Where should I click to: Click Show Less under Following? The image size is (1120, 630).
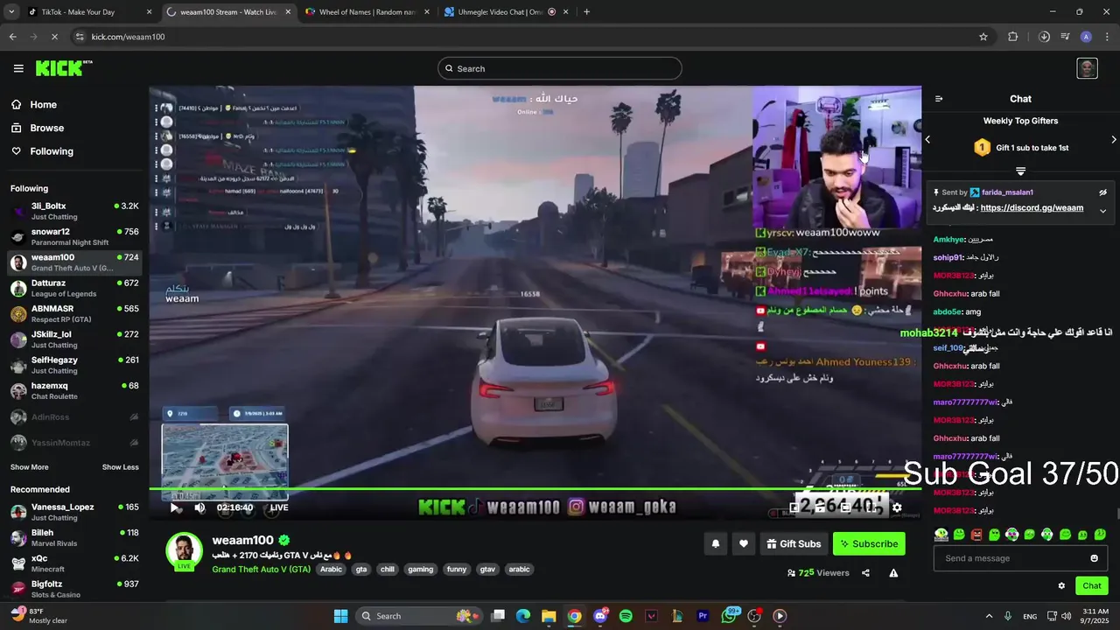tap(121, 467)
